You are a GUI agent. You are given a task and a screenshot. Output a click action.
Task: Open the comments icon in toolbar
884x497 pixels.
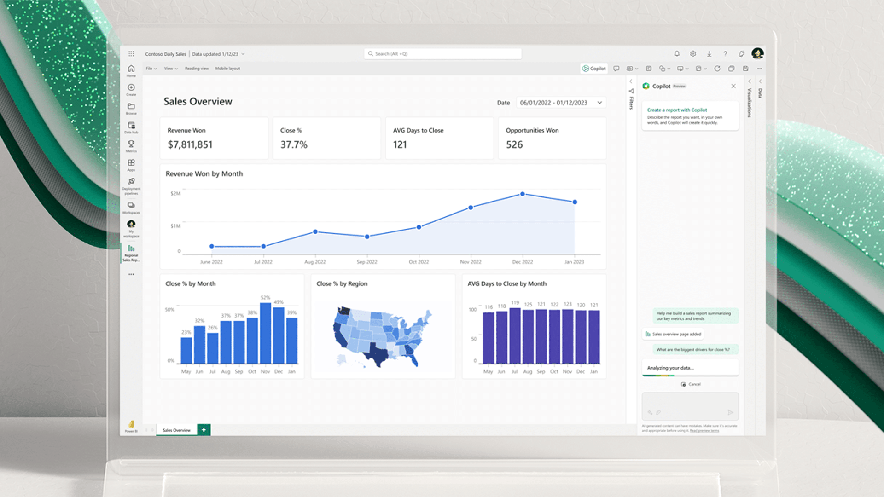tap(616, 69)
